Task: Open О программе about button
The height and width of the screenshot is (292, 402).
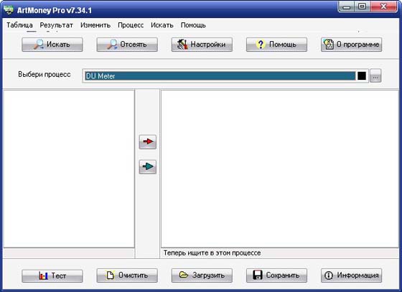Action: coord(352,45)
